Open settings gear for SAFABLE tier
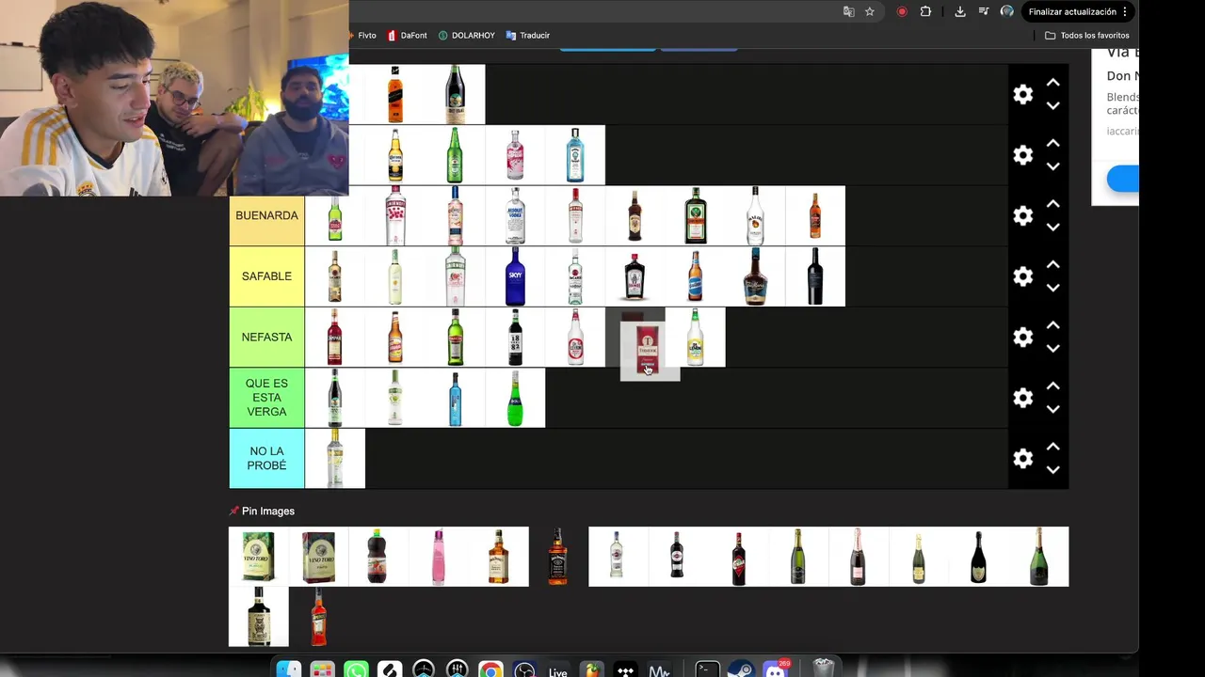Viewport: 1205px width, 677px height. click(1022, 276)
